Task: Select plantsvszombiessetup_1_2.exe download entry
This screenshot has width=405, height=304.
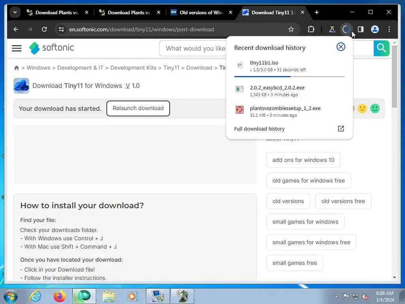Action: coord(289,111)
